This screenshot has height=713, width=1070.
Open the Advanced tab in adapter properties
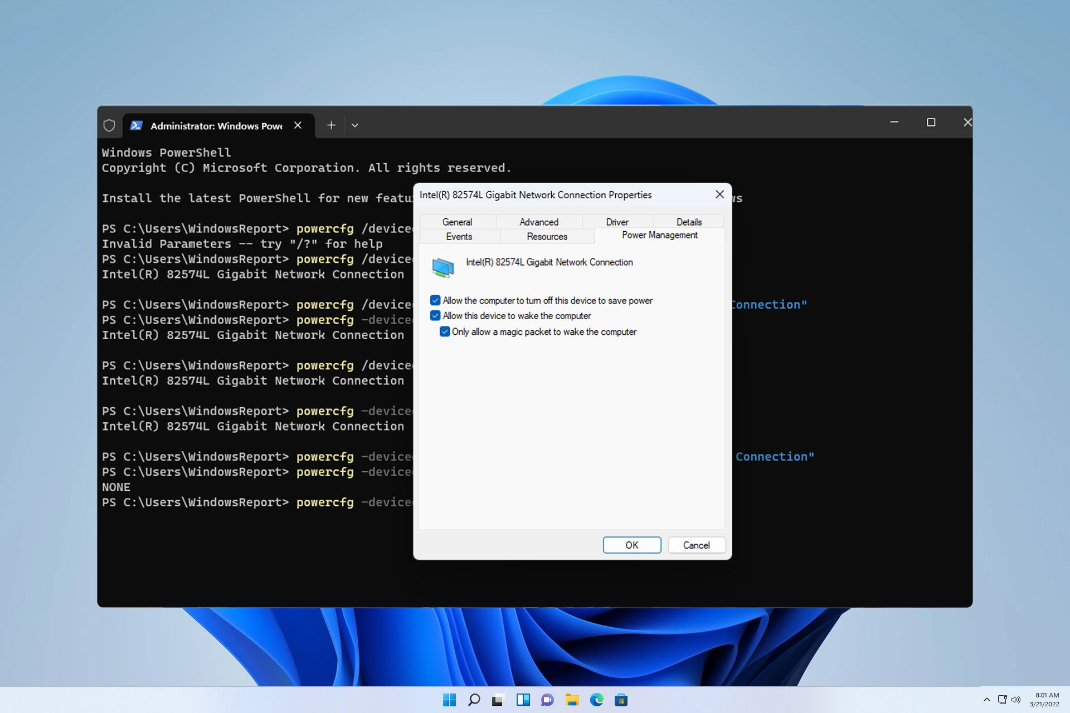pyautogui.click(x=538, y=222)
